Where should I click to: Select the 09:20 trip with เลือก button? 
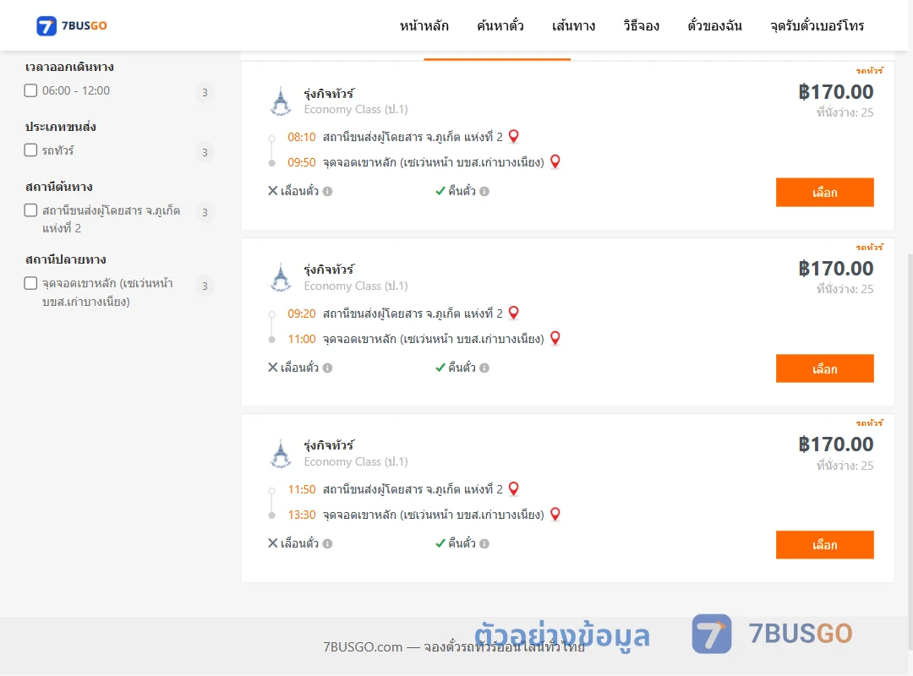pos(824,368)
